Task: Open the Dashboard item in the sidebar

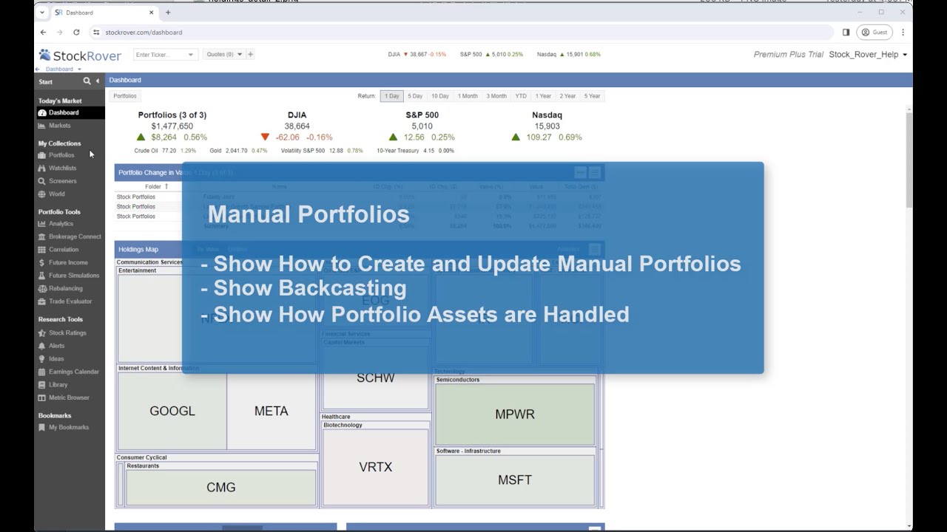Action: [x=64, y=113]
